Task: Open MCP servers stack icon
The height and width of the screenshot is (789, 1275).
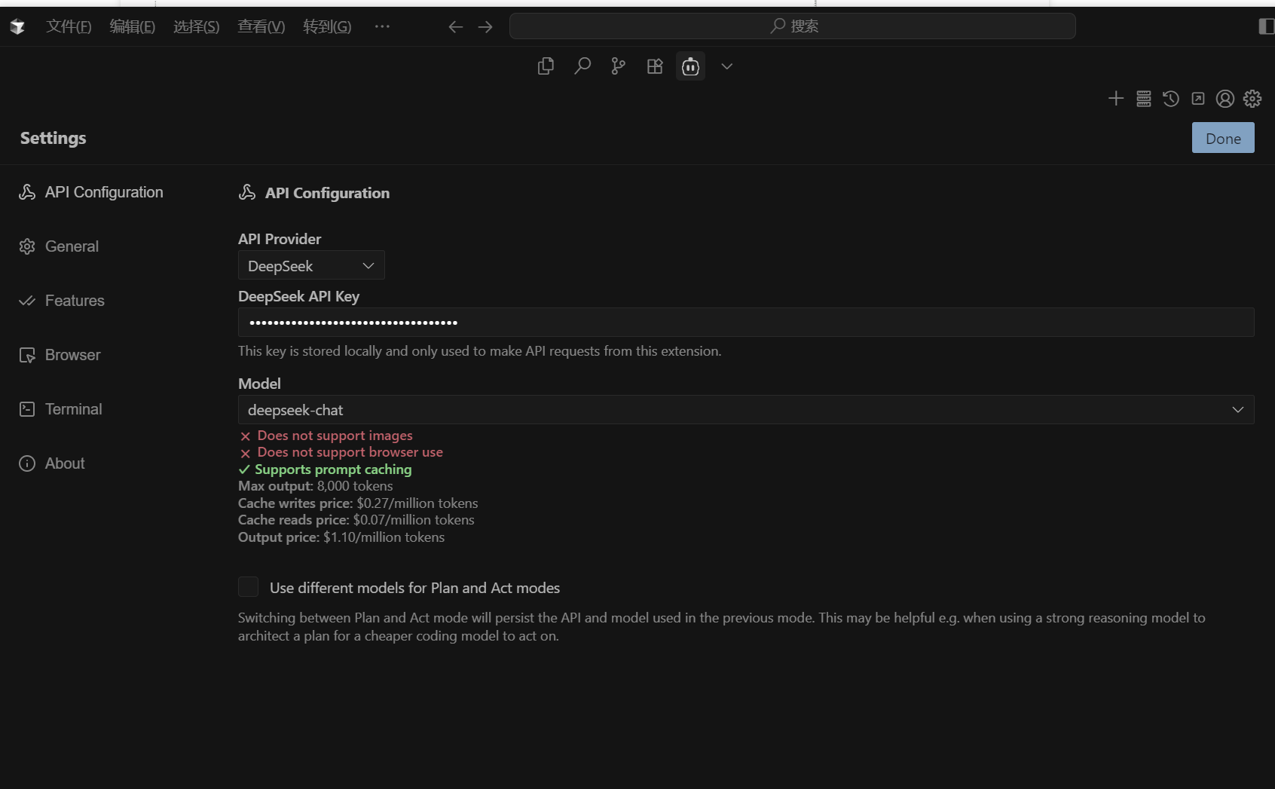Action: pyautogui.click(x=1143, y=98)
